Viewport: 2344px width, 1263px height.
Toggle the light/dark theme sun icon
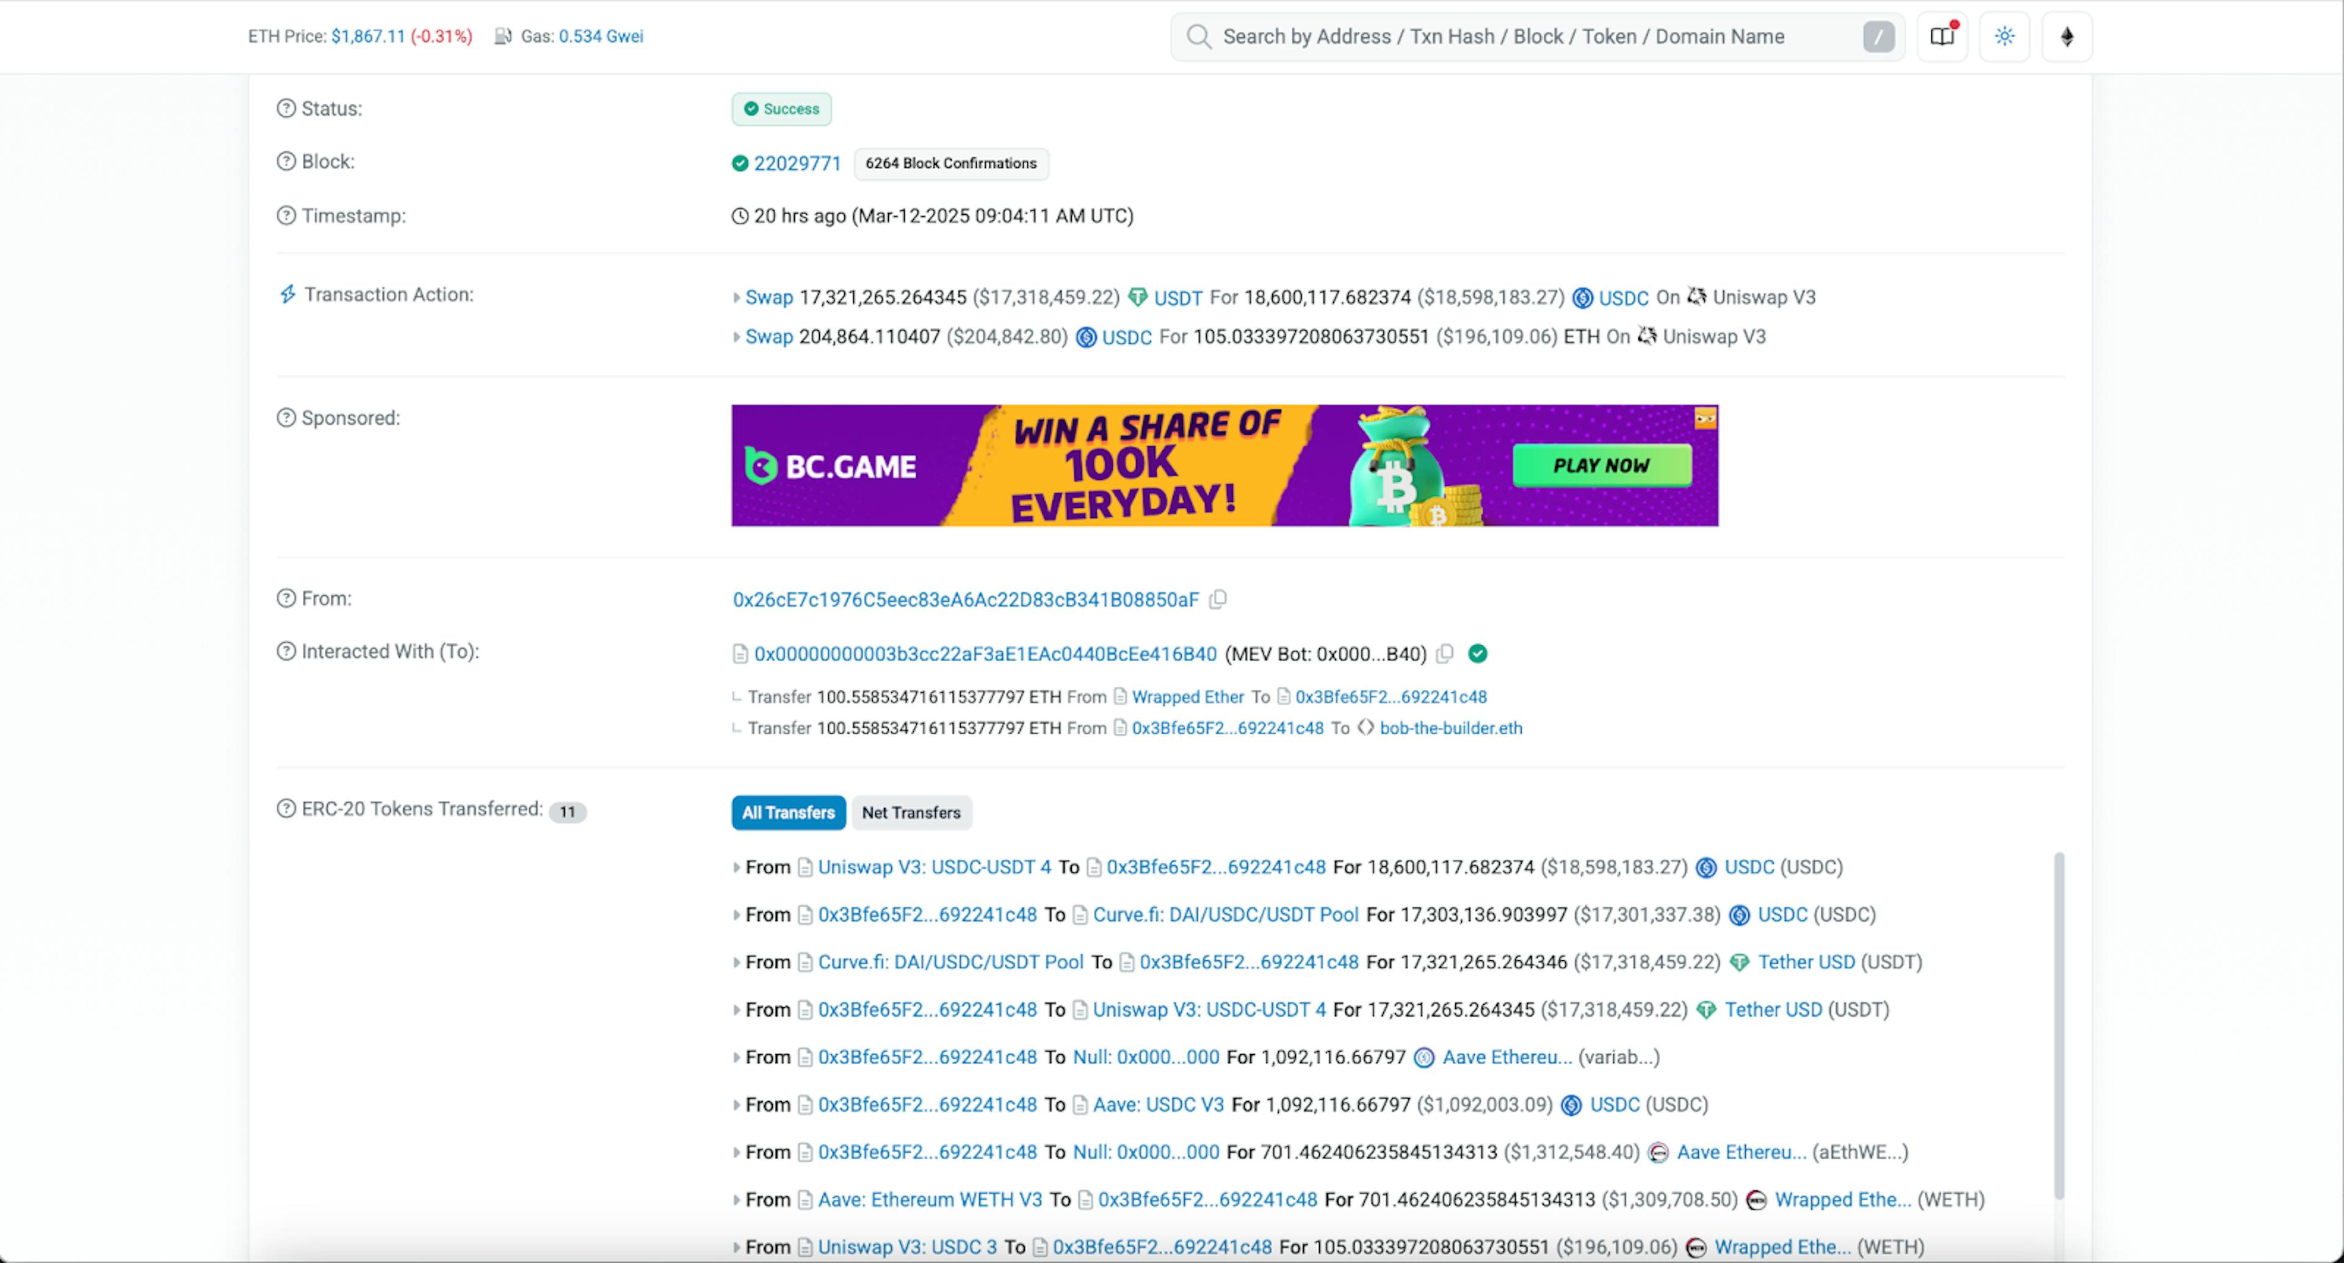tap(2003, 37)
